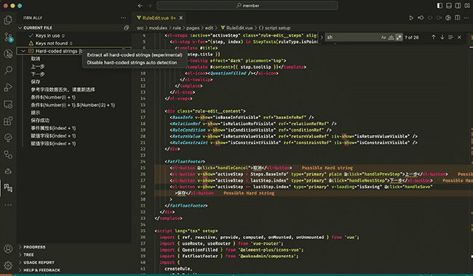Select the '上一步' hard-coded string
Viewport: 473px width, 276px height.
38,67
